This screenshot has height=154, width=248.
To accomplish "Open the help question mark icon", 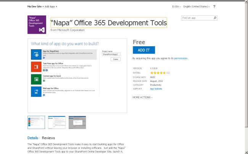I will point(225,6).
